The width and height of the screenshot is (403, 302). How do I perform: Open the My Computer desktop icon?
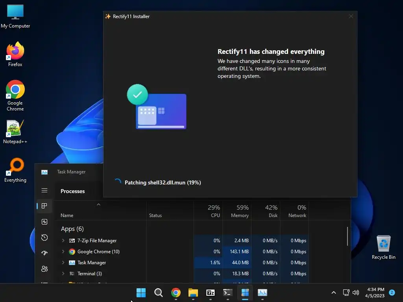(x=15, y=16)
